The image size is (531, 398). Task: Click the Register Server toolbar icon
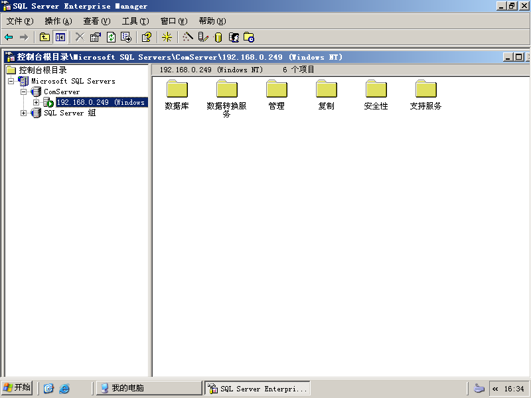click(x=203, y=37)
